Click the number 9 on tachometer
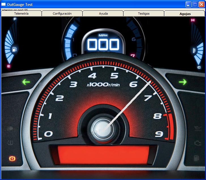The height and width of the screenshot is (180, 206). (x=159, y=134)
